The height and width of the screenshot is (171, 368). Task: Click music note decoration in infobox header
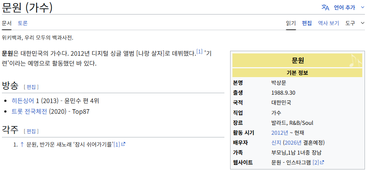point(356,60)
